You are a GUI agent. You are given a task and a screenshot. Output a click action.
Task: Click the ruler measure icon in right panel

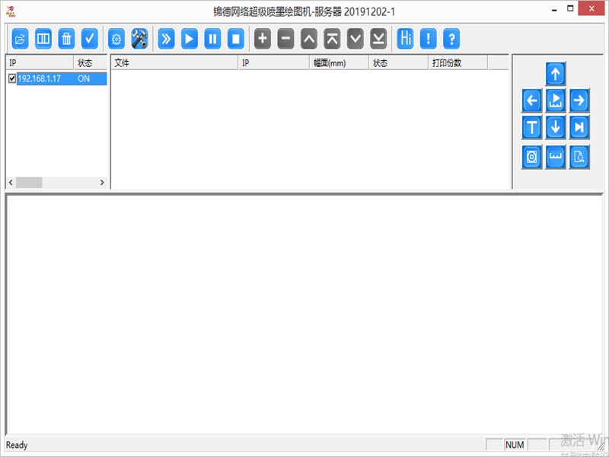click(556, 157)
